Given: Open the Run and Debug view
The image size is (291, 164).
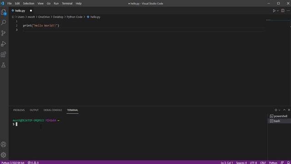Looking at the screenshot, I should coord(4,44).
